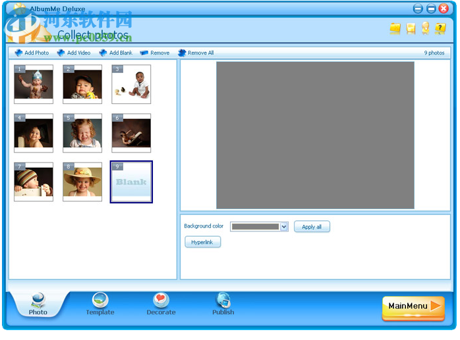Click the Apply all button
The image size is (460, 340).
pos(312,227)
